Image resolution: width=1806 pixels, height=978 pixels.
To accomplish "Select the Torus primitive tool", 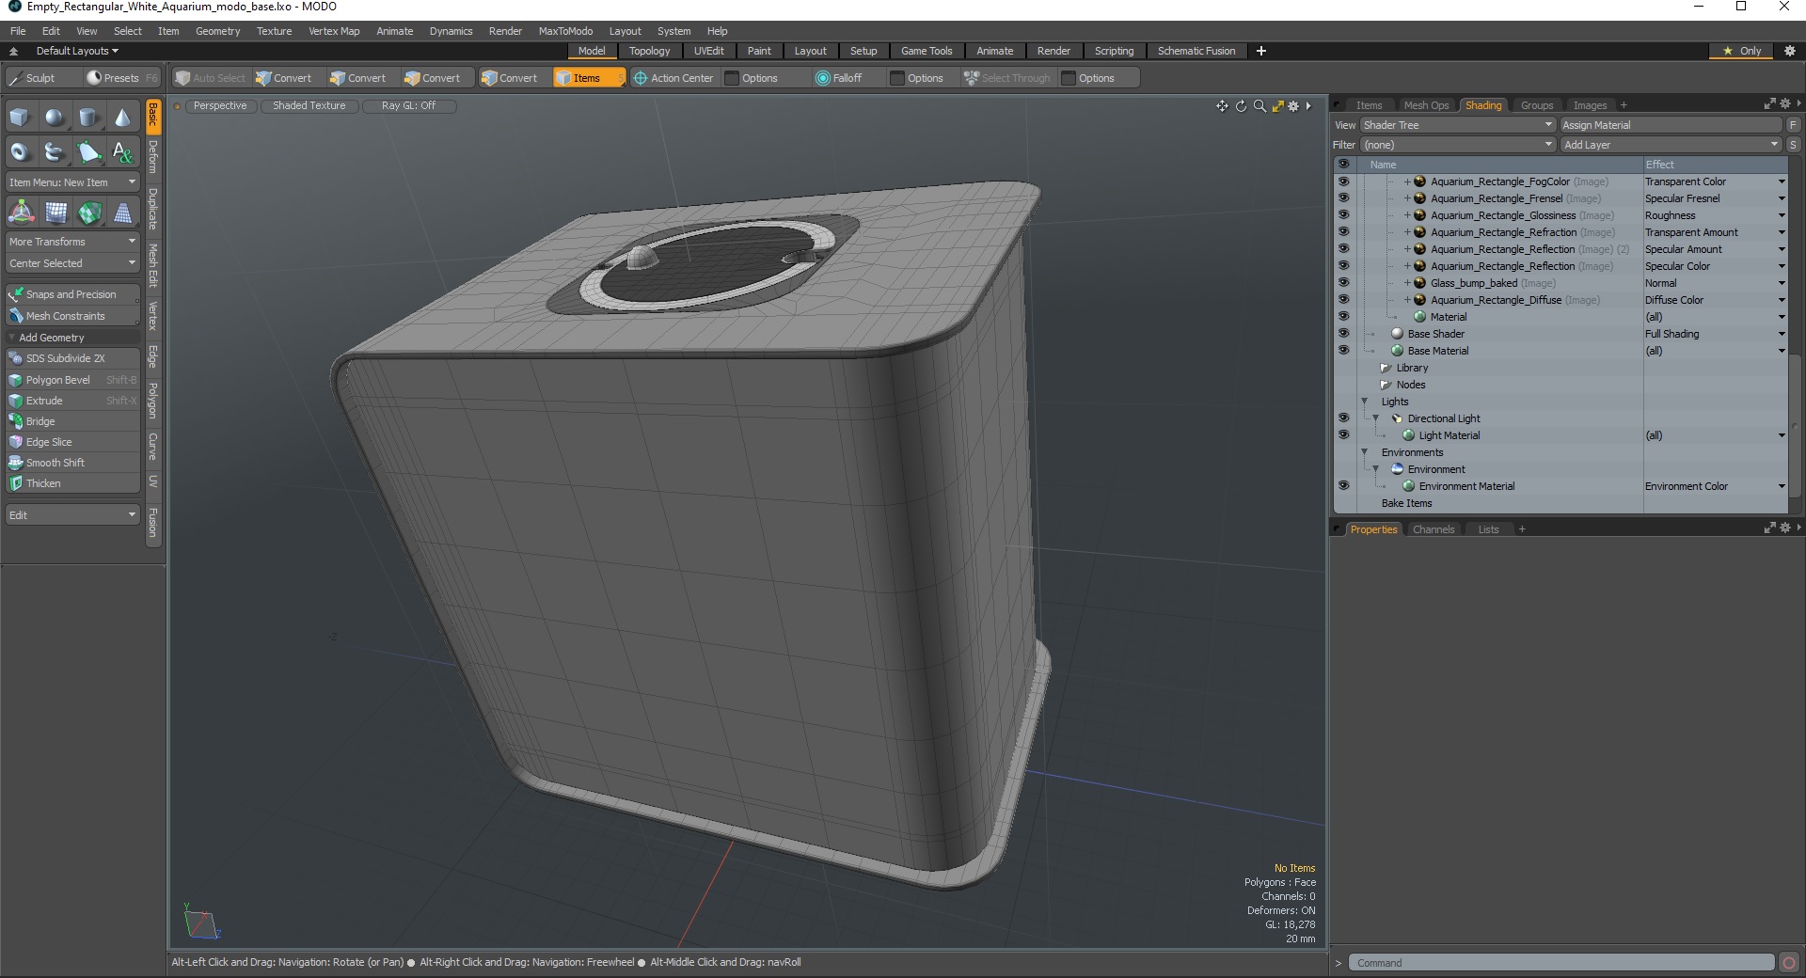I will click(20, 151).
